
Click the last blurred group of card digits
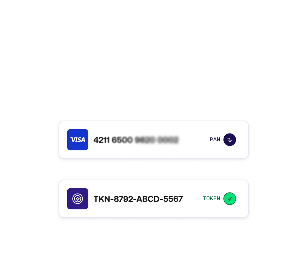[x=168, y=140]
